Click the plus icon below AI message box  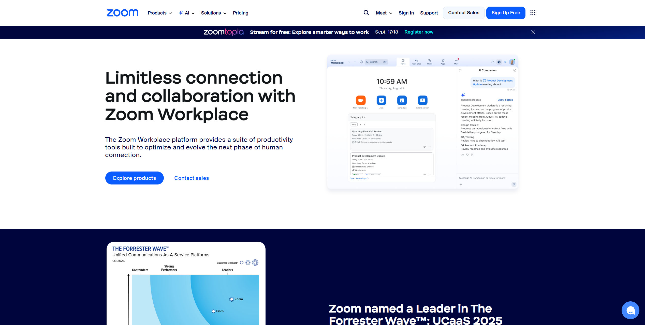click(x=461, y=184)
